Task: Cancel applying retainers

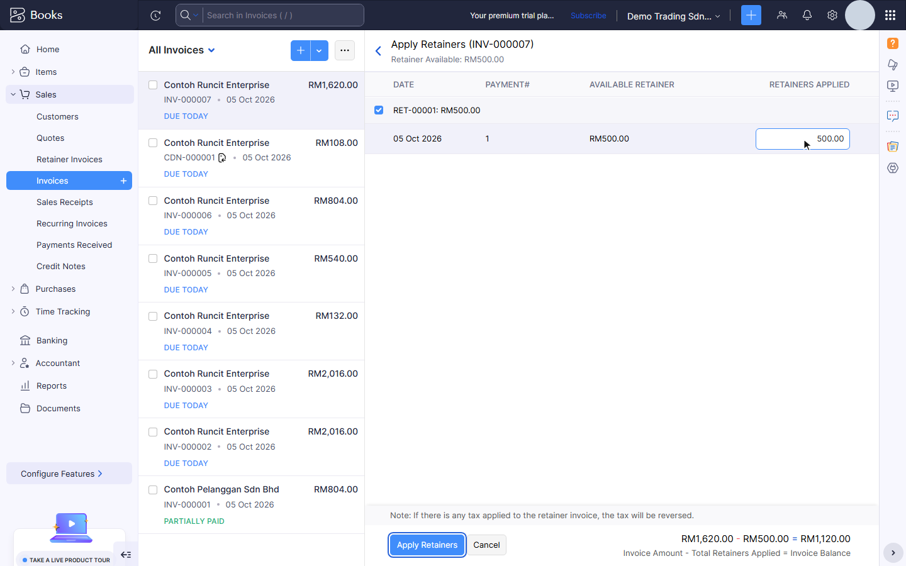Action: pyautogui.click(x=486, y=545)
